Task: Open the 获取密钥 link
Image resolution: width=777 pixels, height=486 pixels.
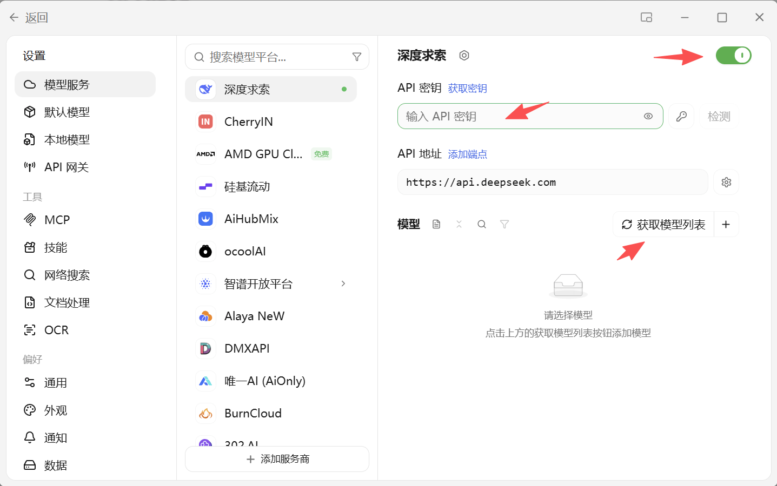Action: [x=468, y=88]
